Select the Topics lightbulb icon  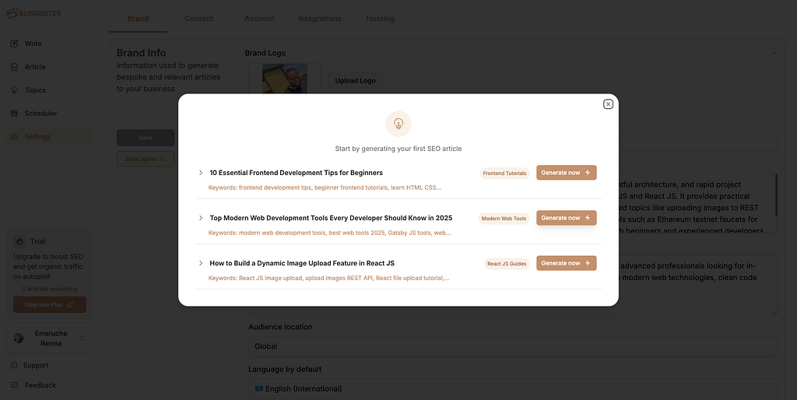click(14, 90)
